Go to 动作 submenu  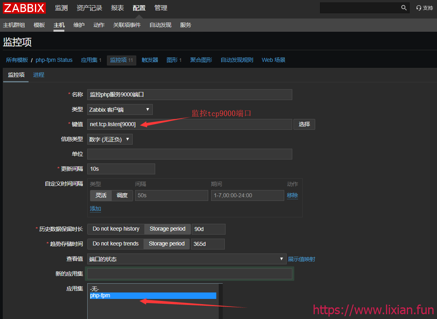tap(99, 25)
